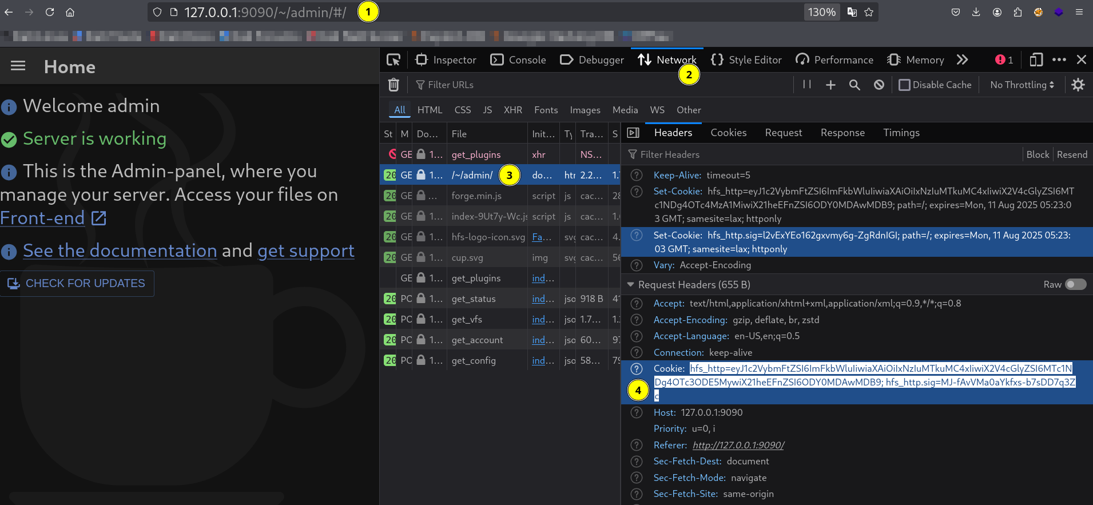This screenshot has width=1093, height=505.
Task: Collapse the network details pane toggle
Action: [633, 133]
